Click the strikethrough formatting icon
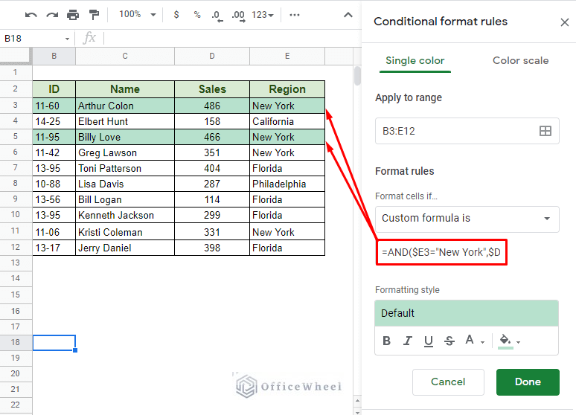Viewport: 576px width, 415px height. 449,341
